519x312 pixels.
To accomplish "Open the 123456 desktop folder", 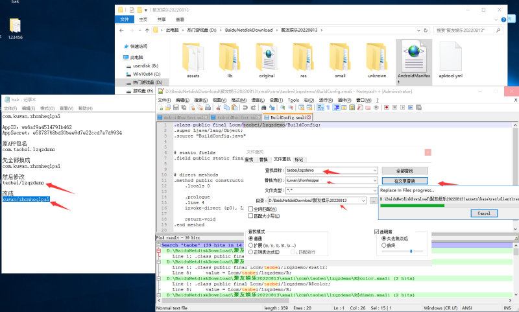I will pyautogui.click(x=16, y=26).
